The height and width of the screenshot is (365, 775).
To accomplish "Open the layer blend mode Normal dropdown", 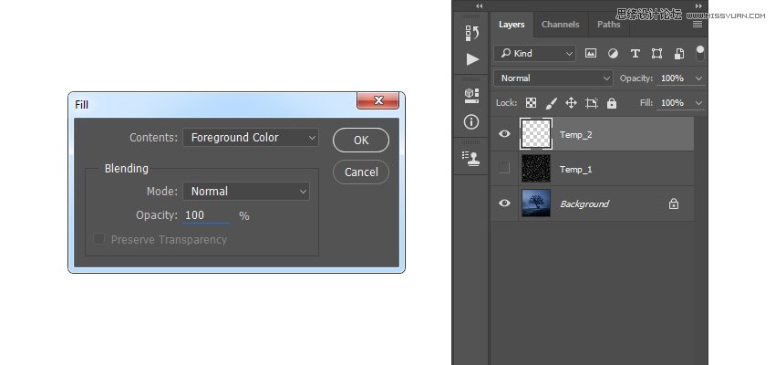I will (x=553, y=78).
